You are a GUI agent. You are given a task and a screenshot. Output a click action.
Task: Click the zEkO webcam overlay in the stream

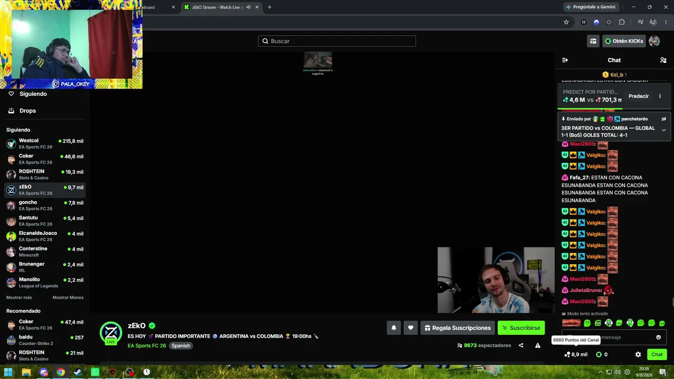click(x=496, y=281)
